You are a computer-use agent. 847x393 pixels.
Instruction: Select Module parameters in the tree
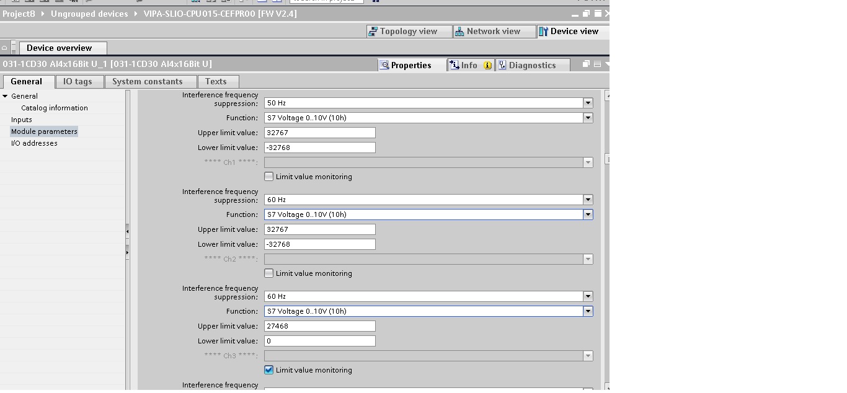(44, 131)
